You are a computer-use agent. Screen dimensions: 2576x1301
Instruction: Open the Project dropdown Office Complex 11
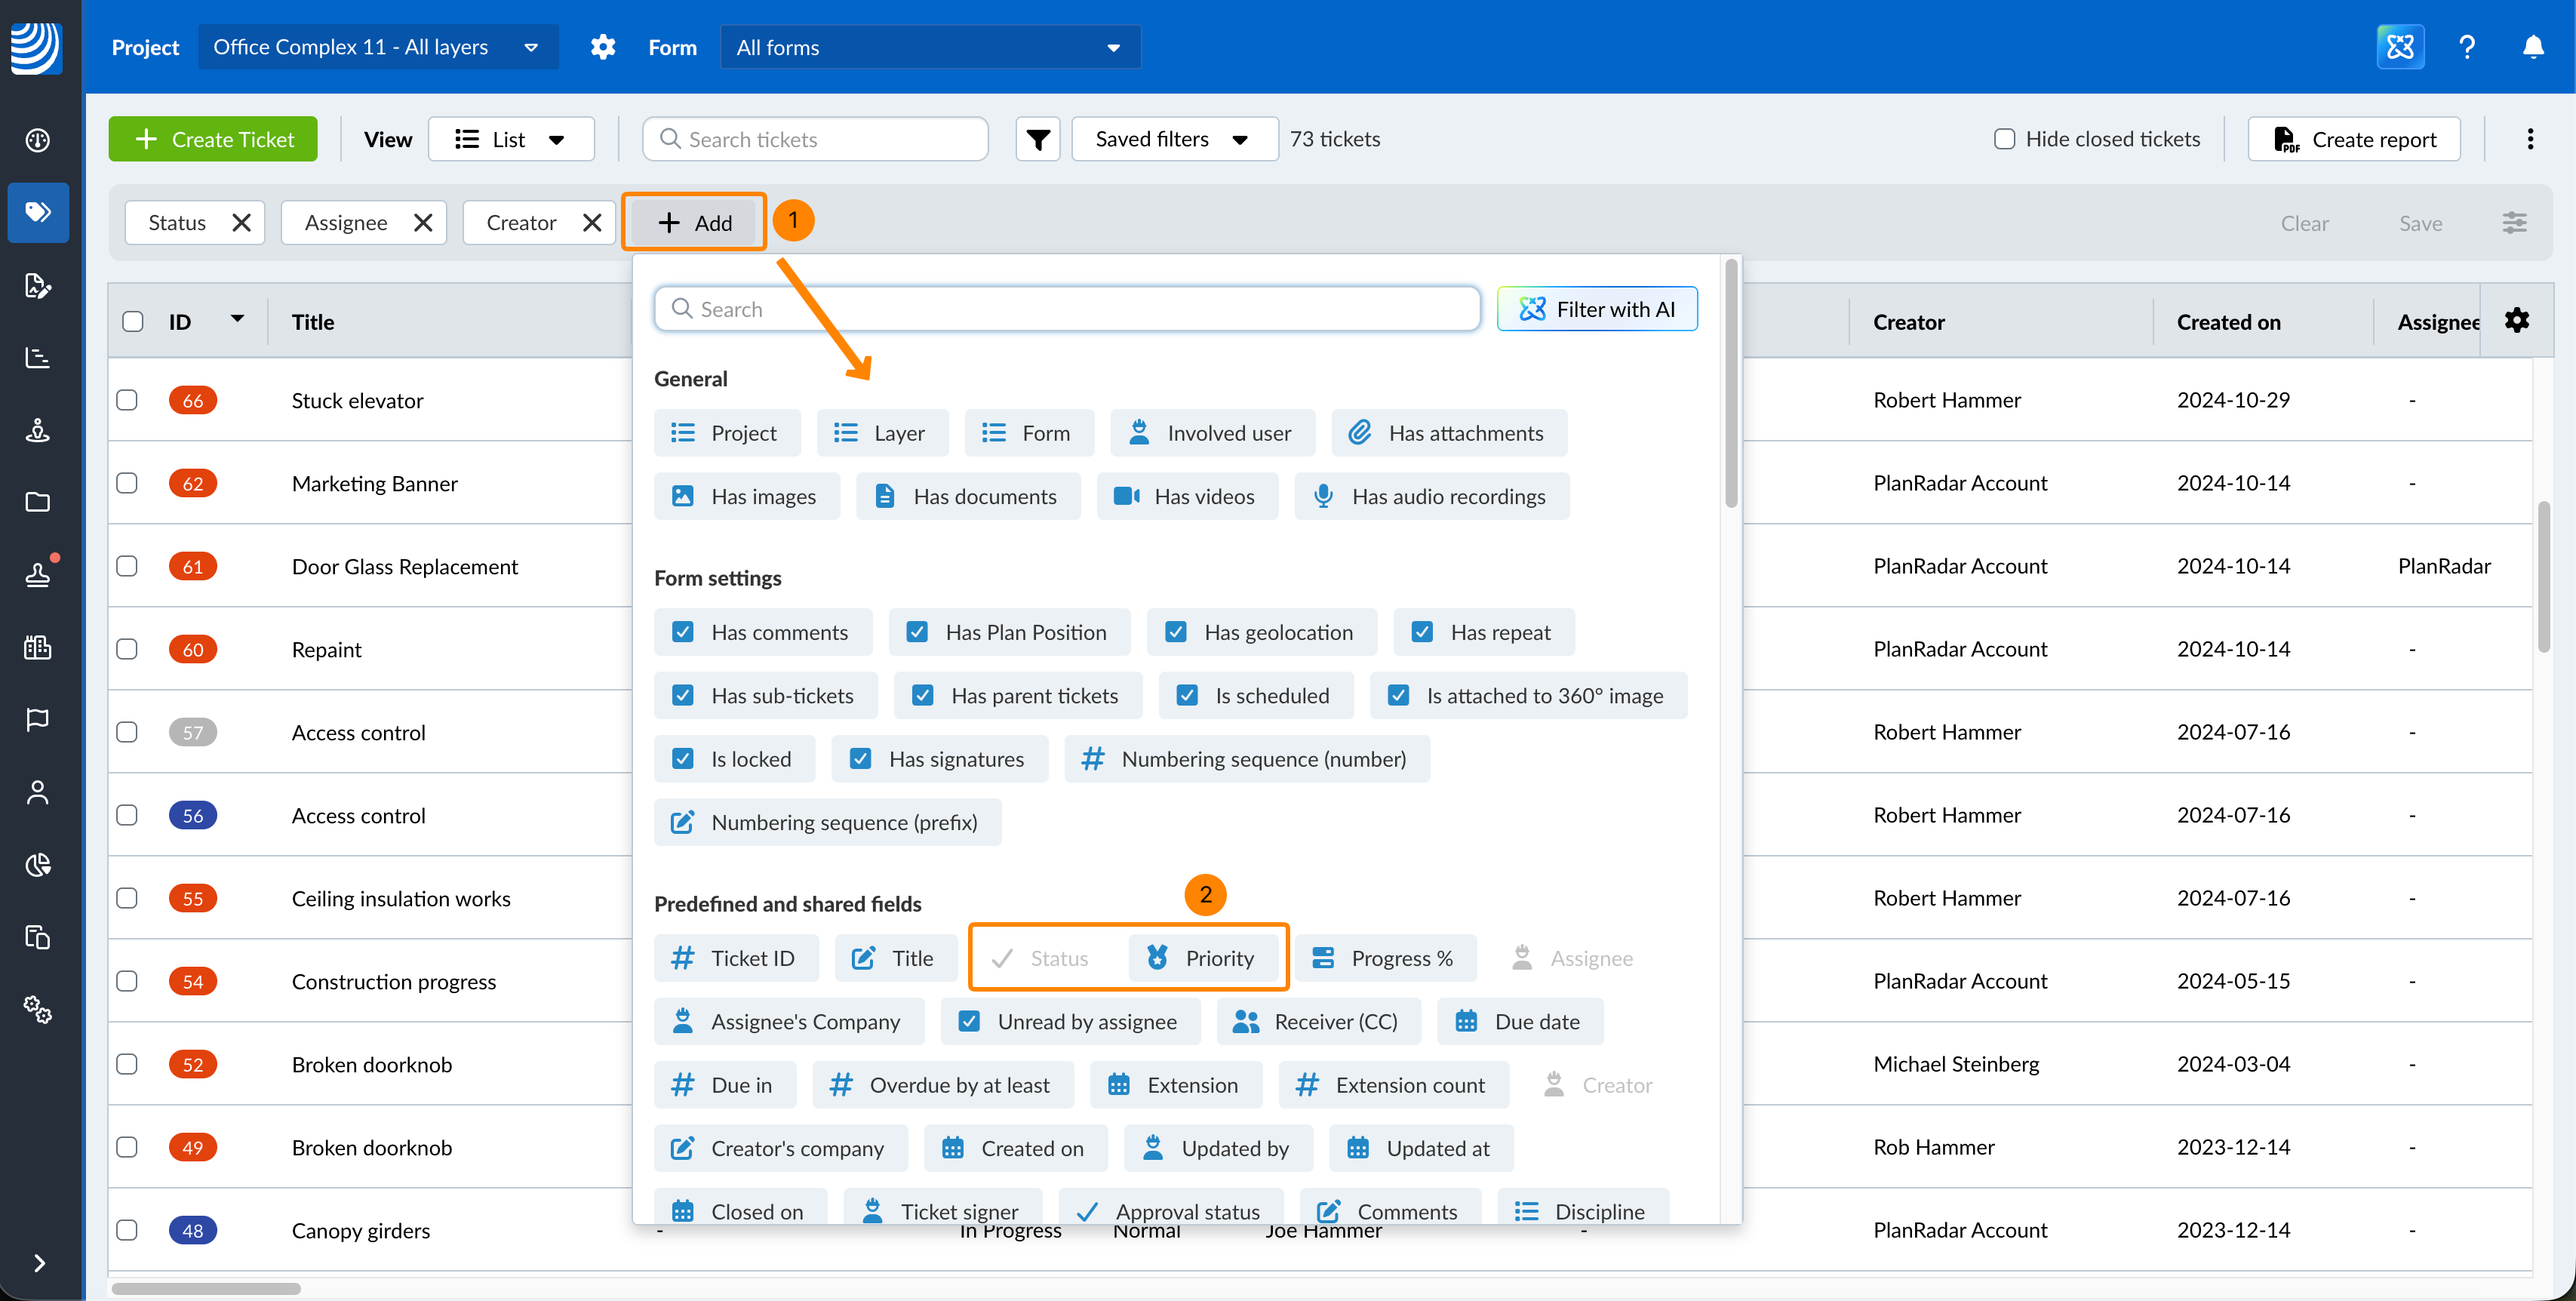point(378,47)
